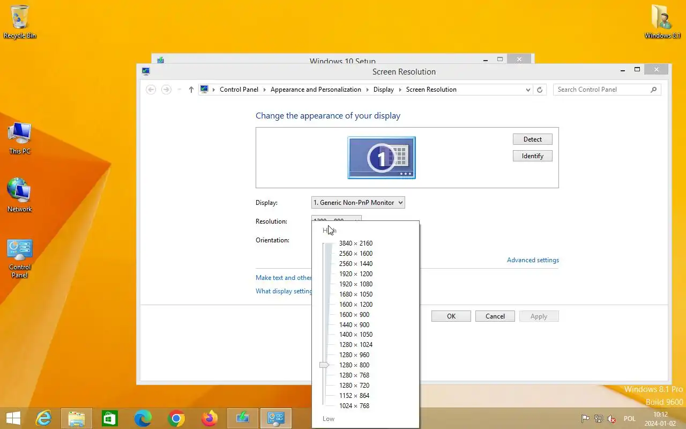This screenshot has width=686, height=429.
Task: Select 3840 × 2160 resolution
Action: (x=356, y=243)
